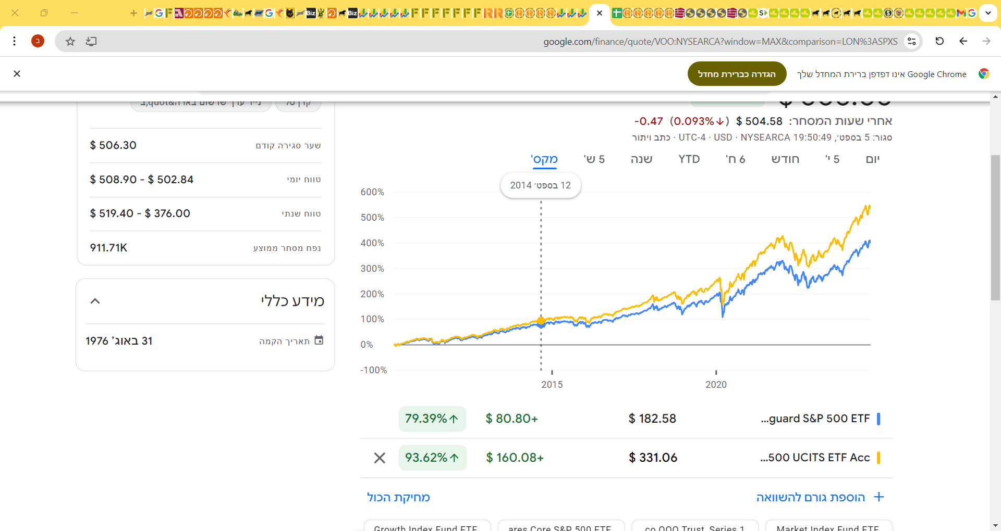This screenshot has width=1001, height=531.
Task: Open the Chrome three-dot menu
Action: (x=15, y=41)
